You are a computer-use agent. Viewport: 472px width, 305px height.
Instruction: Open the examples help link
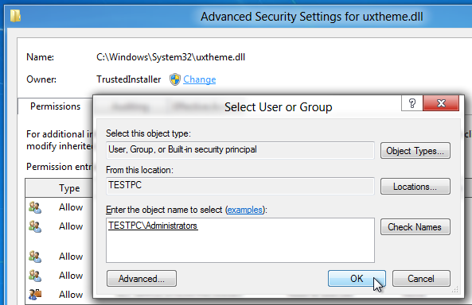[x=244, y=210]
